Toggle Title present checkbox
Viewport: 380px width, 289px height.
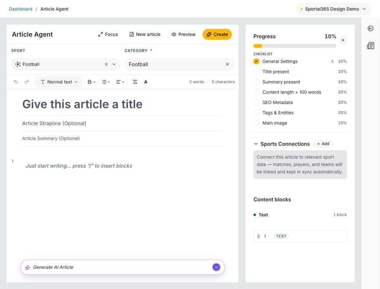coord(256,72)
